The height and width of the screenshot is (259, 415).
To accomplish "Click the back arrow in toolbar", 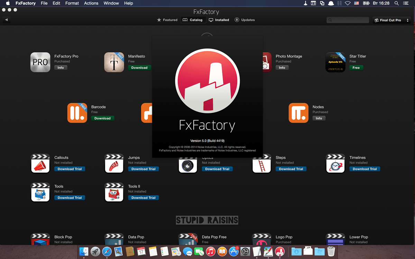I will [x=6, y=20].
